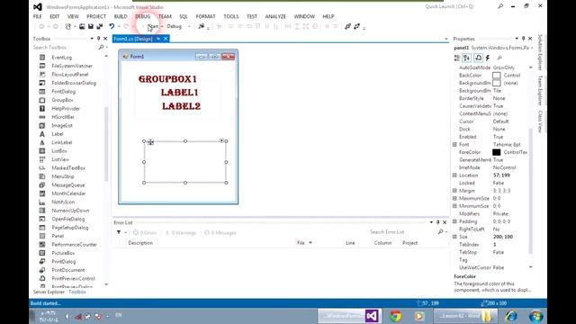Click the Properties page icon
The image size is (576, 324).
tap(478, 58)
